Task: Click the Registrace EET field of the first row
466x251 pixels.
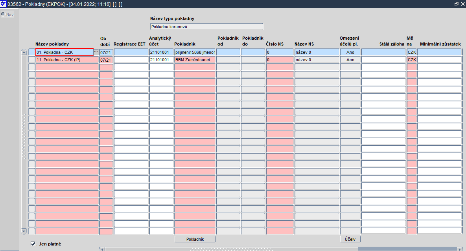Action: (131, 52)
